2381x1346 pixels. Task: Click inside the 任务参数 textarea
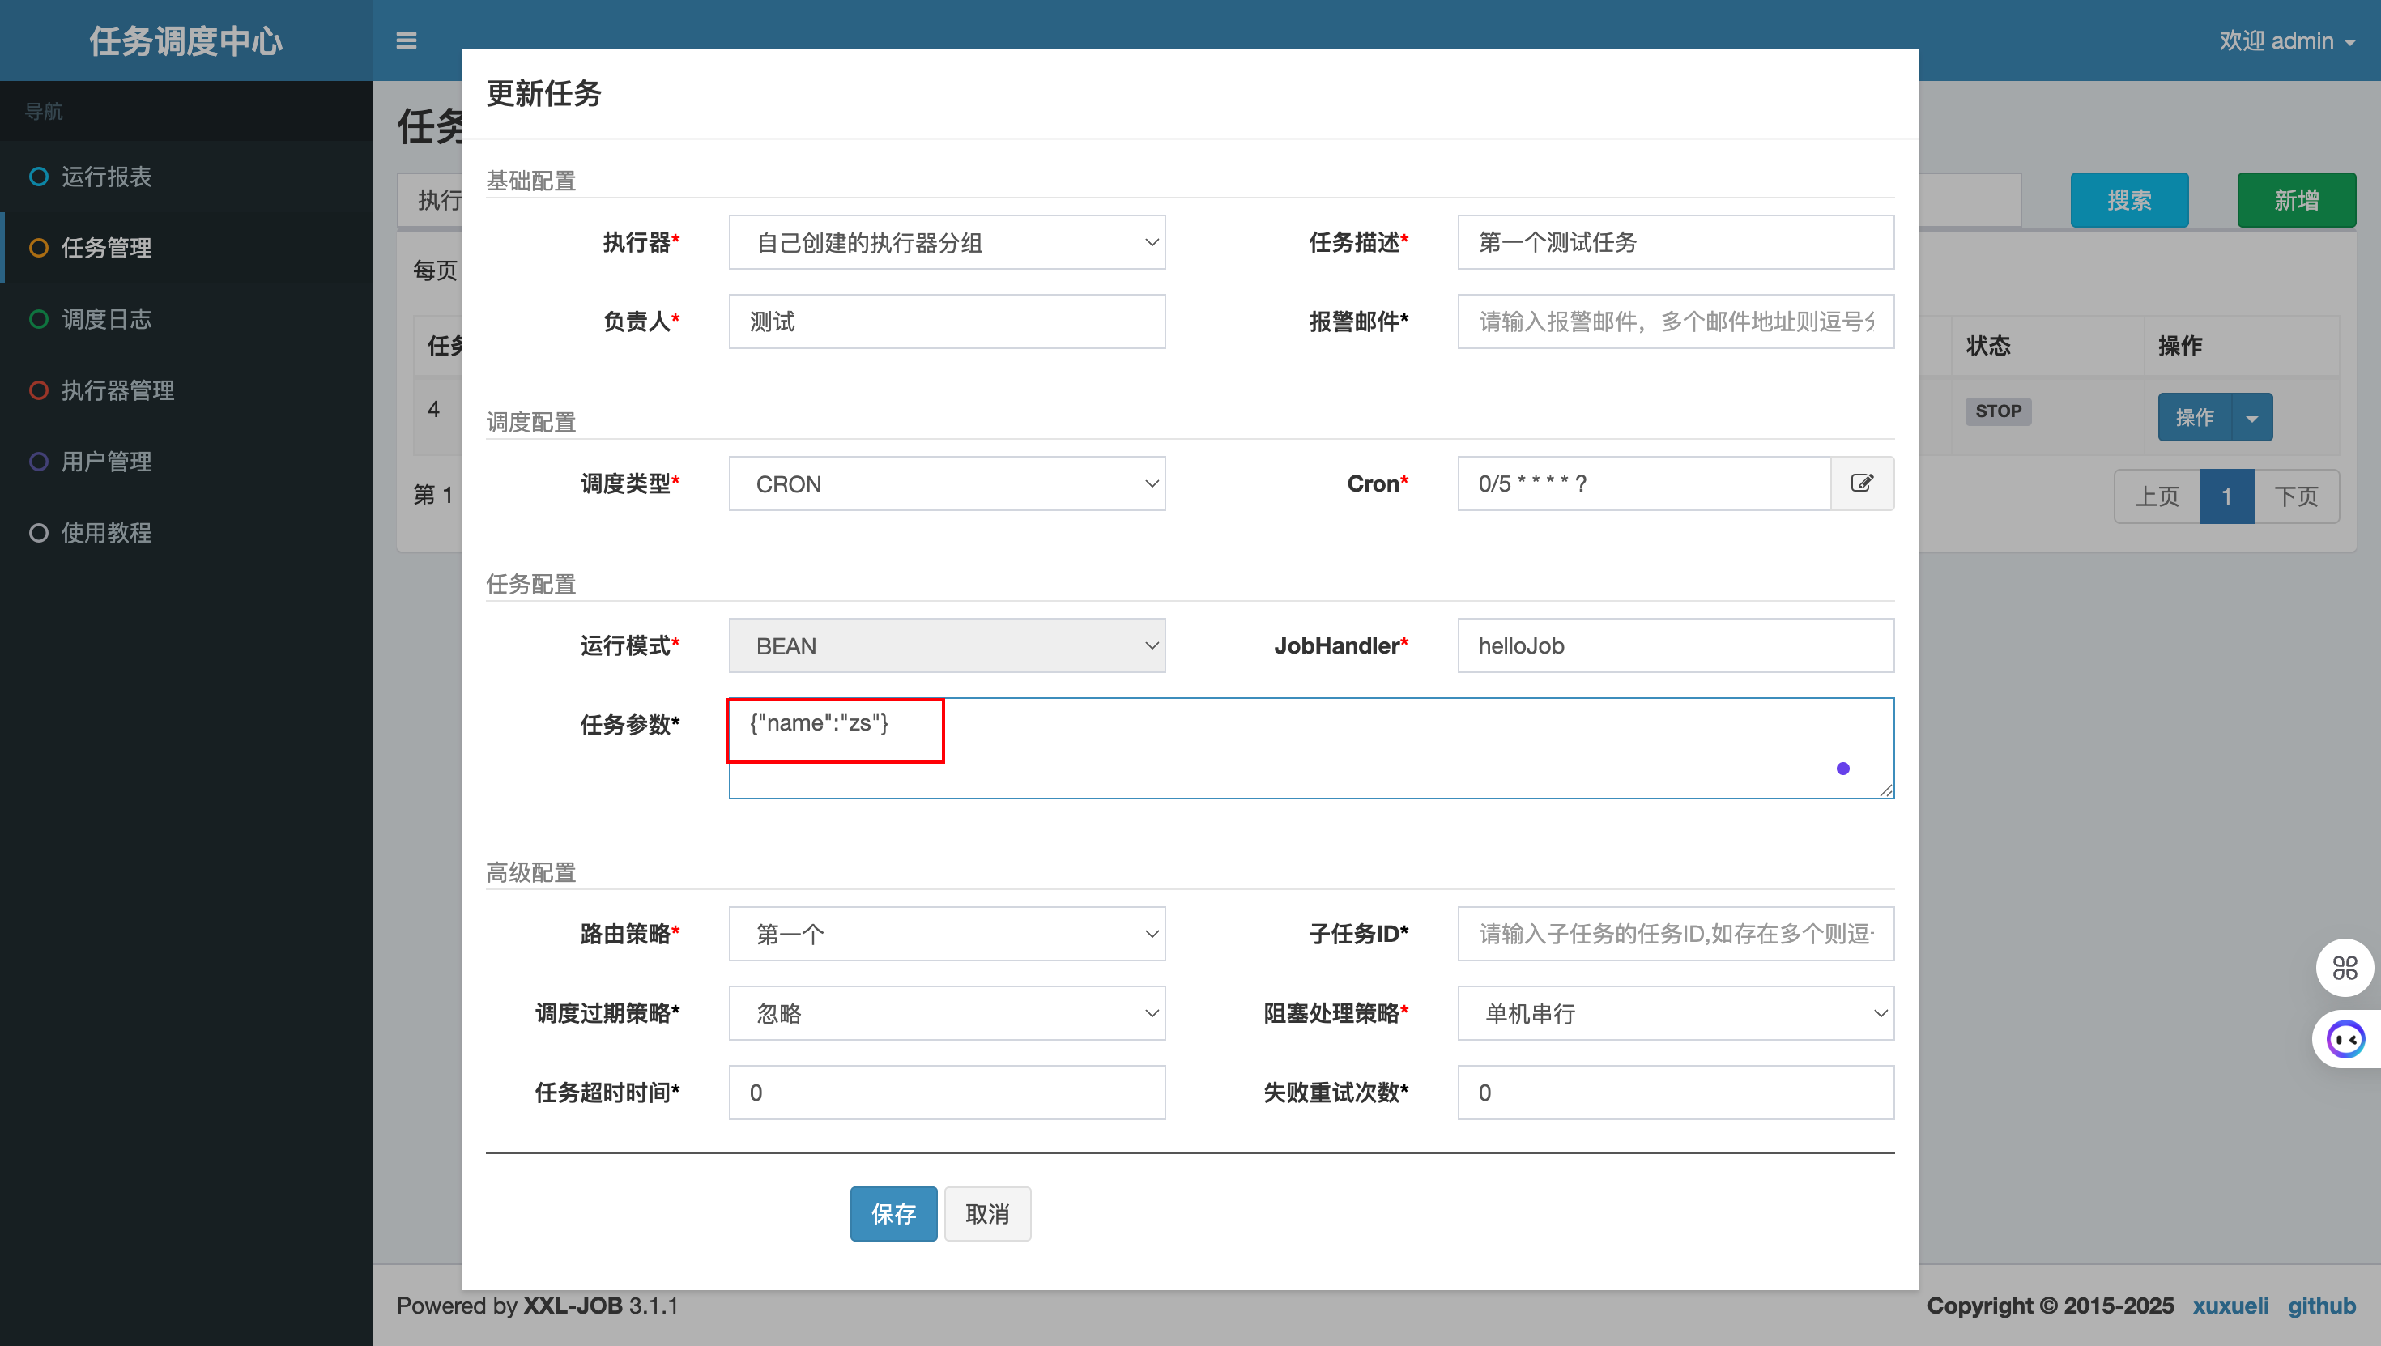click(x=1310, y=748)
